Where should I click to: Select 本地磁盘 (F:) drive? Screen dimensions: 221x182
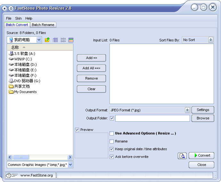pos(22,75)
